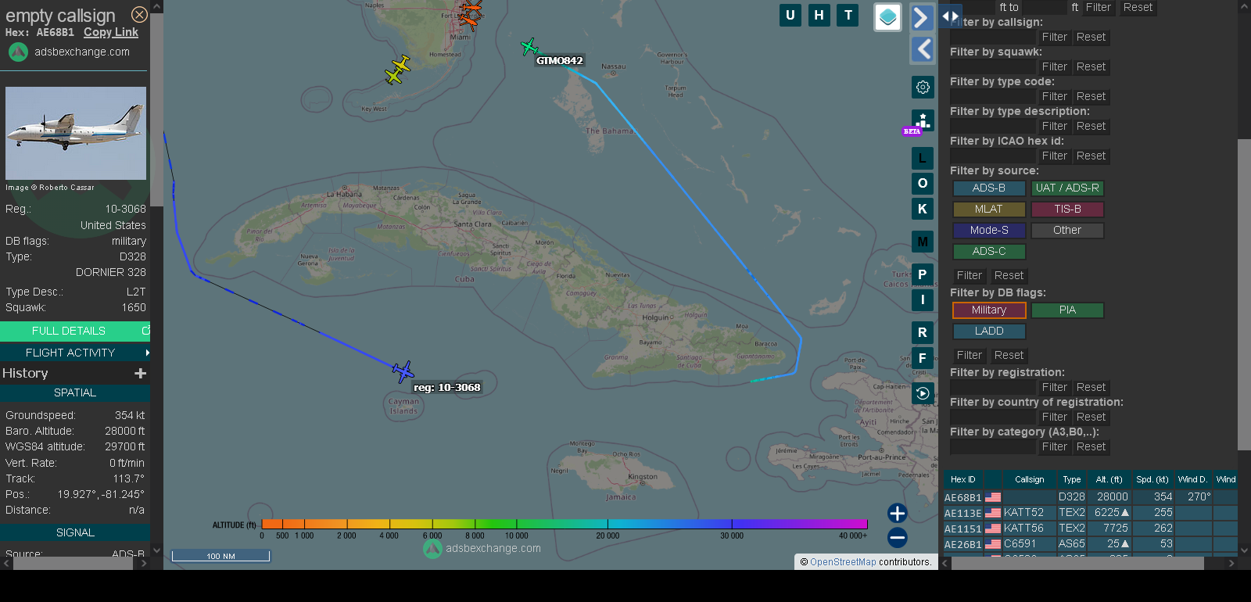1251x602 pixels.
Task: Sort table by Callsign column
Action: 1030,479
